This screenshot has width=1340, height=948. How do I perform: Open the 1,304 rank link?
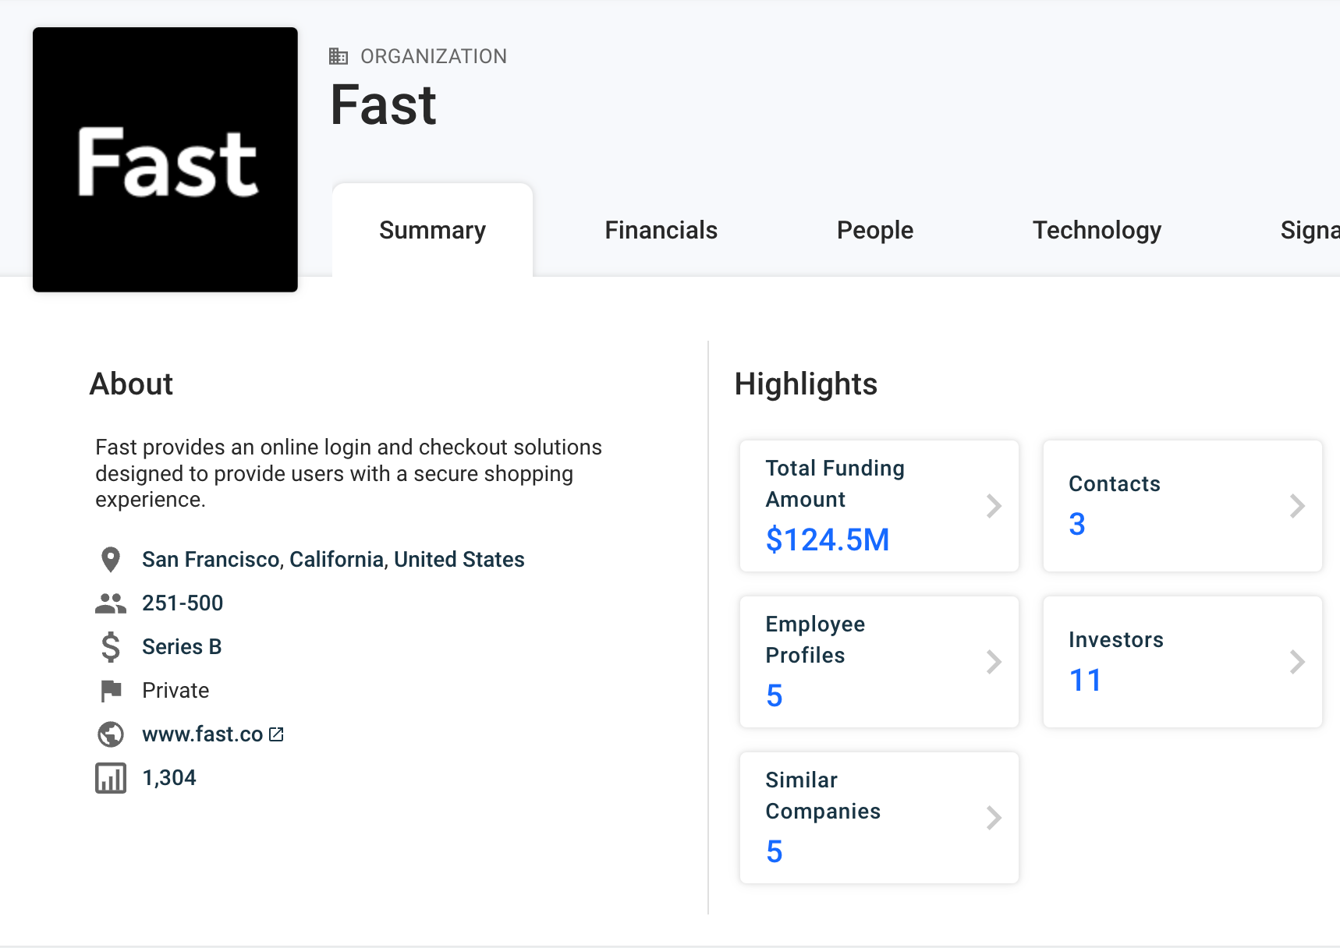click(169, 778)
